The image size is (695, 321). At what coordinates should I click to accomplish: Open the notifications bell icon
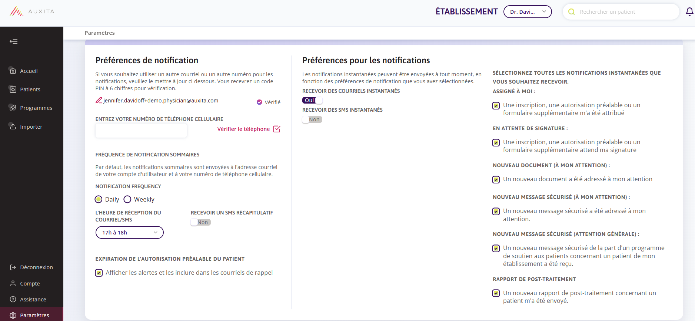(689, 12)
